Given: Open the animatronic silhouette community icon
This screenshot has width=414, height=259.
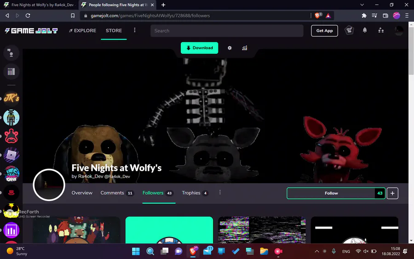Looking at the screenshot, I should (11, 117).
